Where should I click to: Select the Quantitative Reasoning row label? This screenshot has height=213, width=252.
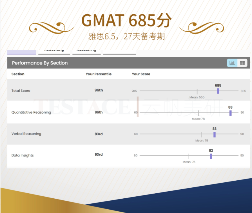point(31,113)
